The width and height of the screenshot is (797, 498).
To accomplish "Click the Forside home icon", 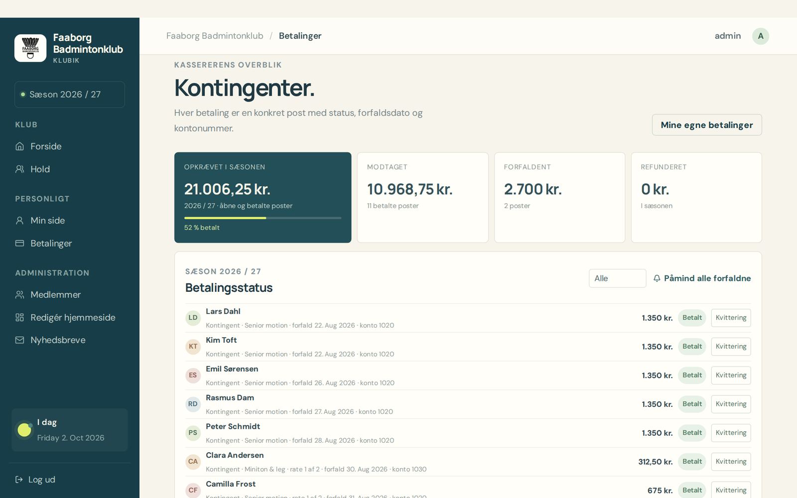I will [20, 146].
